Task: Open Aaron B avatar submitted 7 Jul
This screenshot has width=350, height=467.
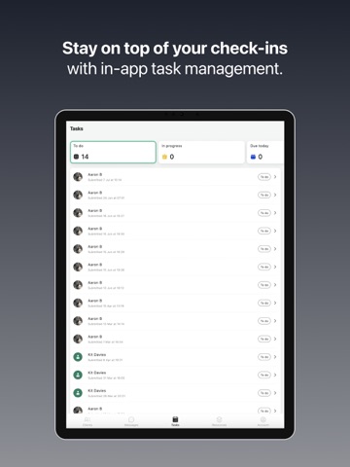Action: coord(78,177)
